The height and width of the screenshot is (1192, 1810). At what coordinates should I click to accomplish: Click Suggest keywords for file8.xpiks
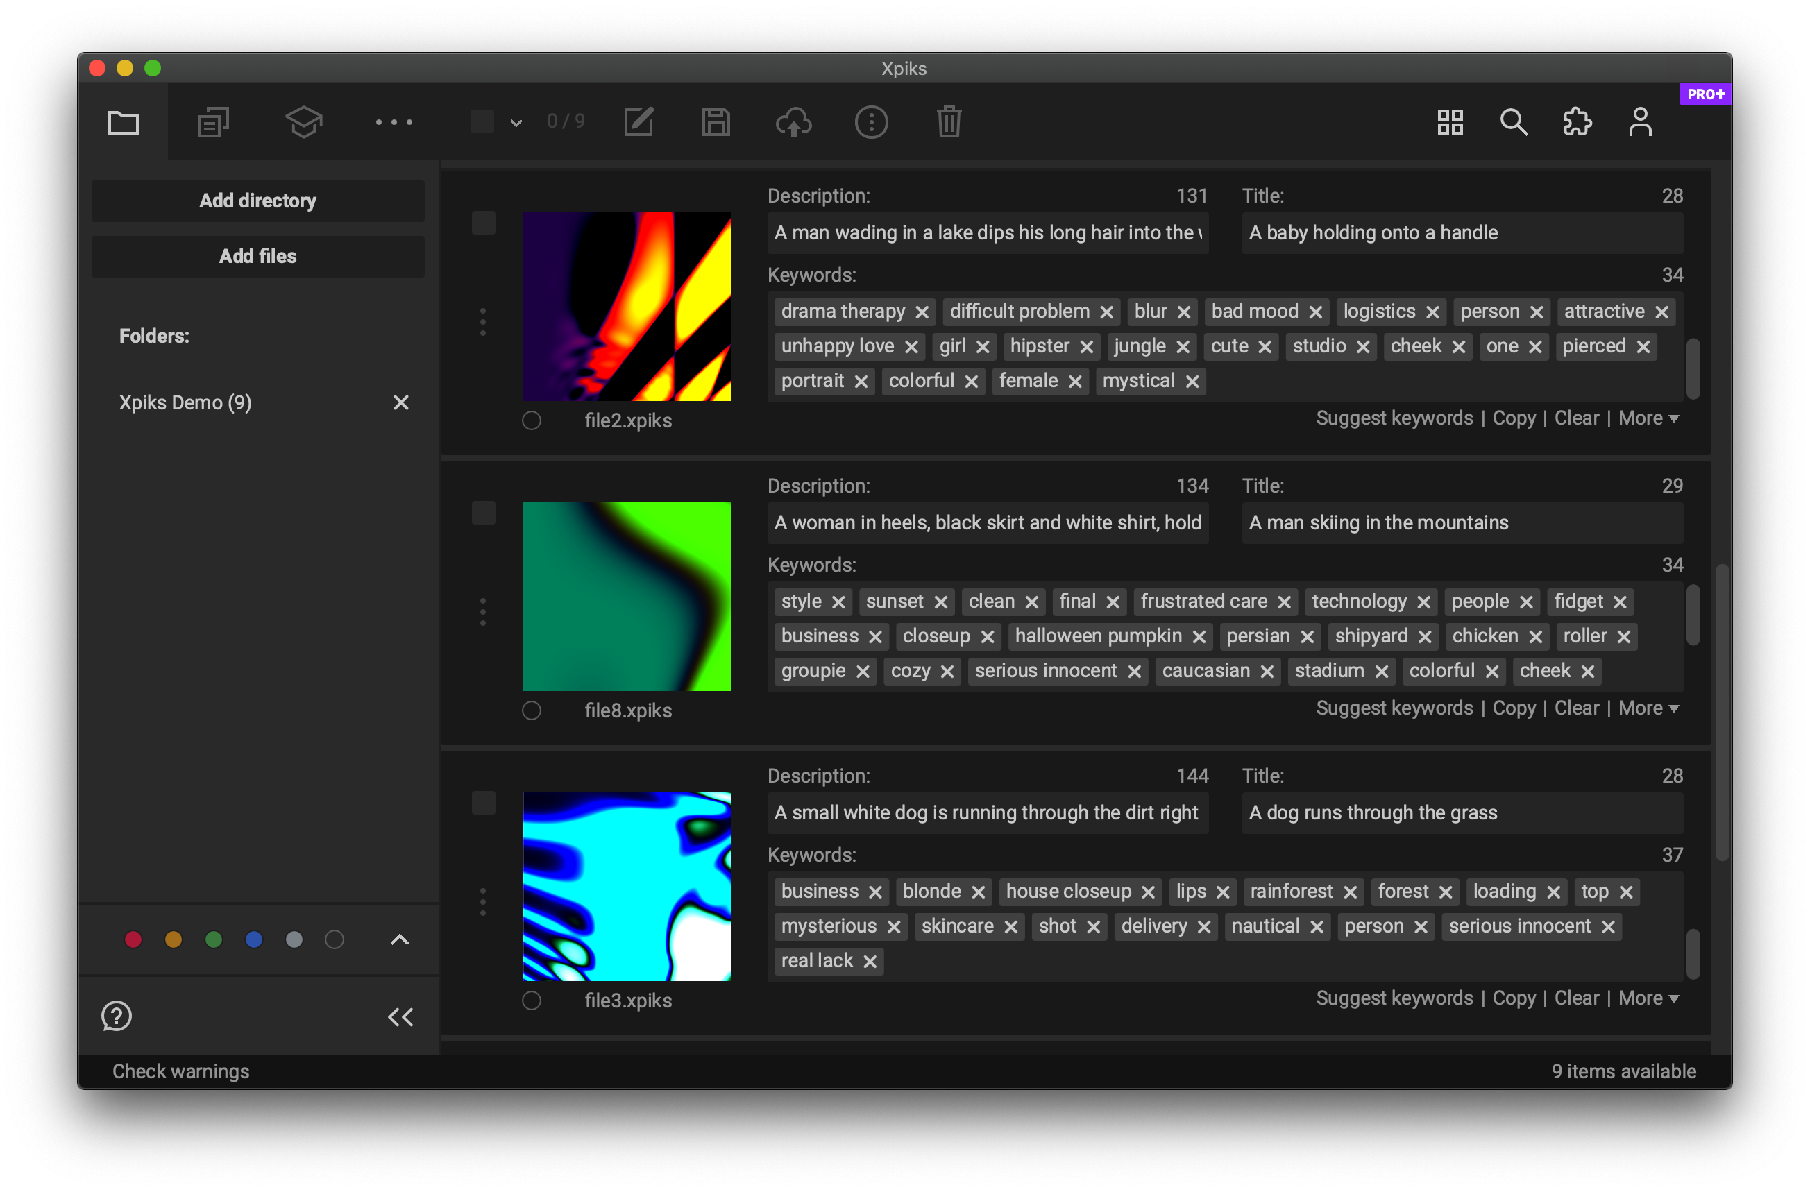(x=1394, y=708)
